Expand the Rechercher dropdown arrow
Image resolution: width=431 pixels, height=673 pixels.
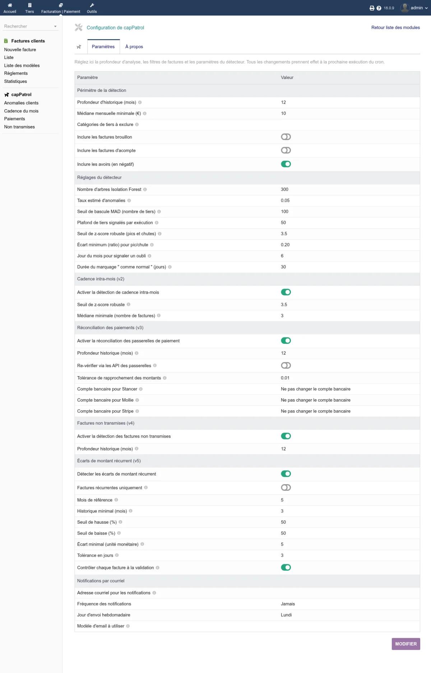55,27
